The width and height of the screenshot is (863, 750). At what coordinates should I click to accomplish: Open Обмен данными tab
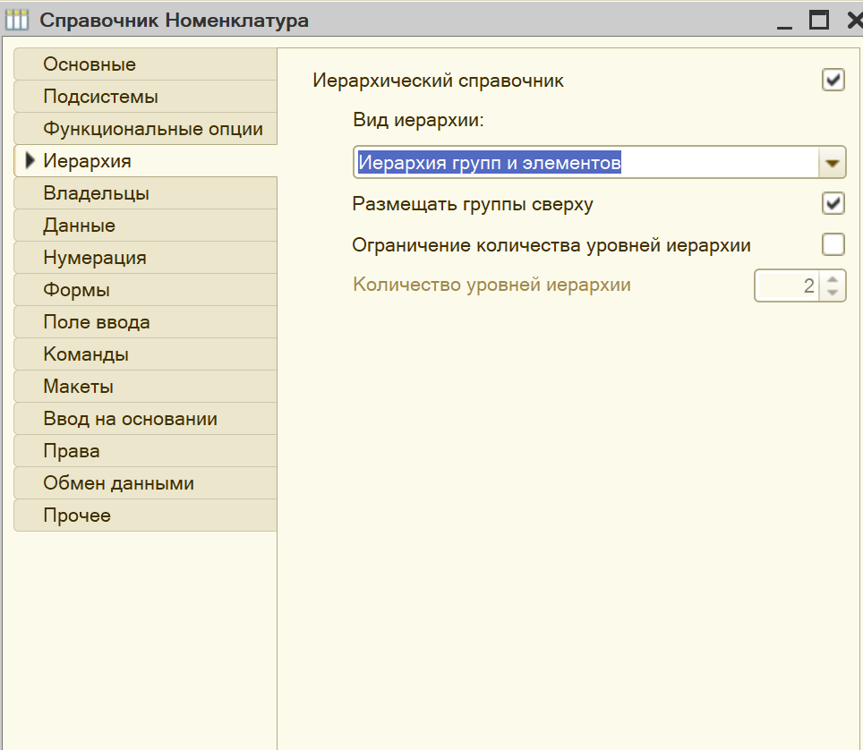point(145,483)
